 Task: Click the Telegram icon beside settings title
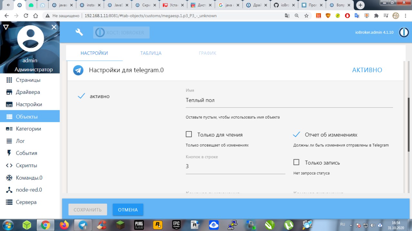coord(78,70)
